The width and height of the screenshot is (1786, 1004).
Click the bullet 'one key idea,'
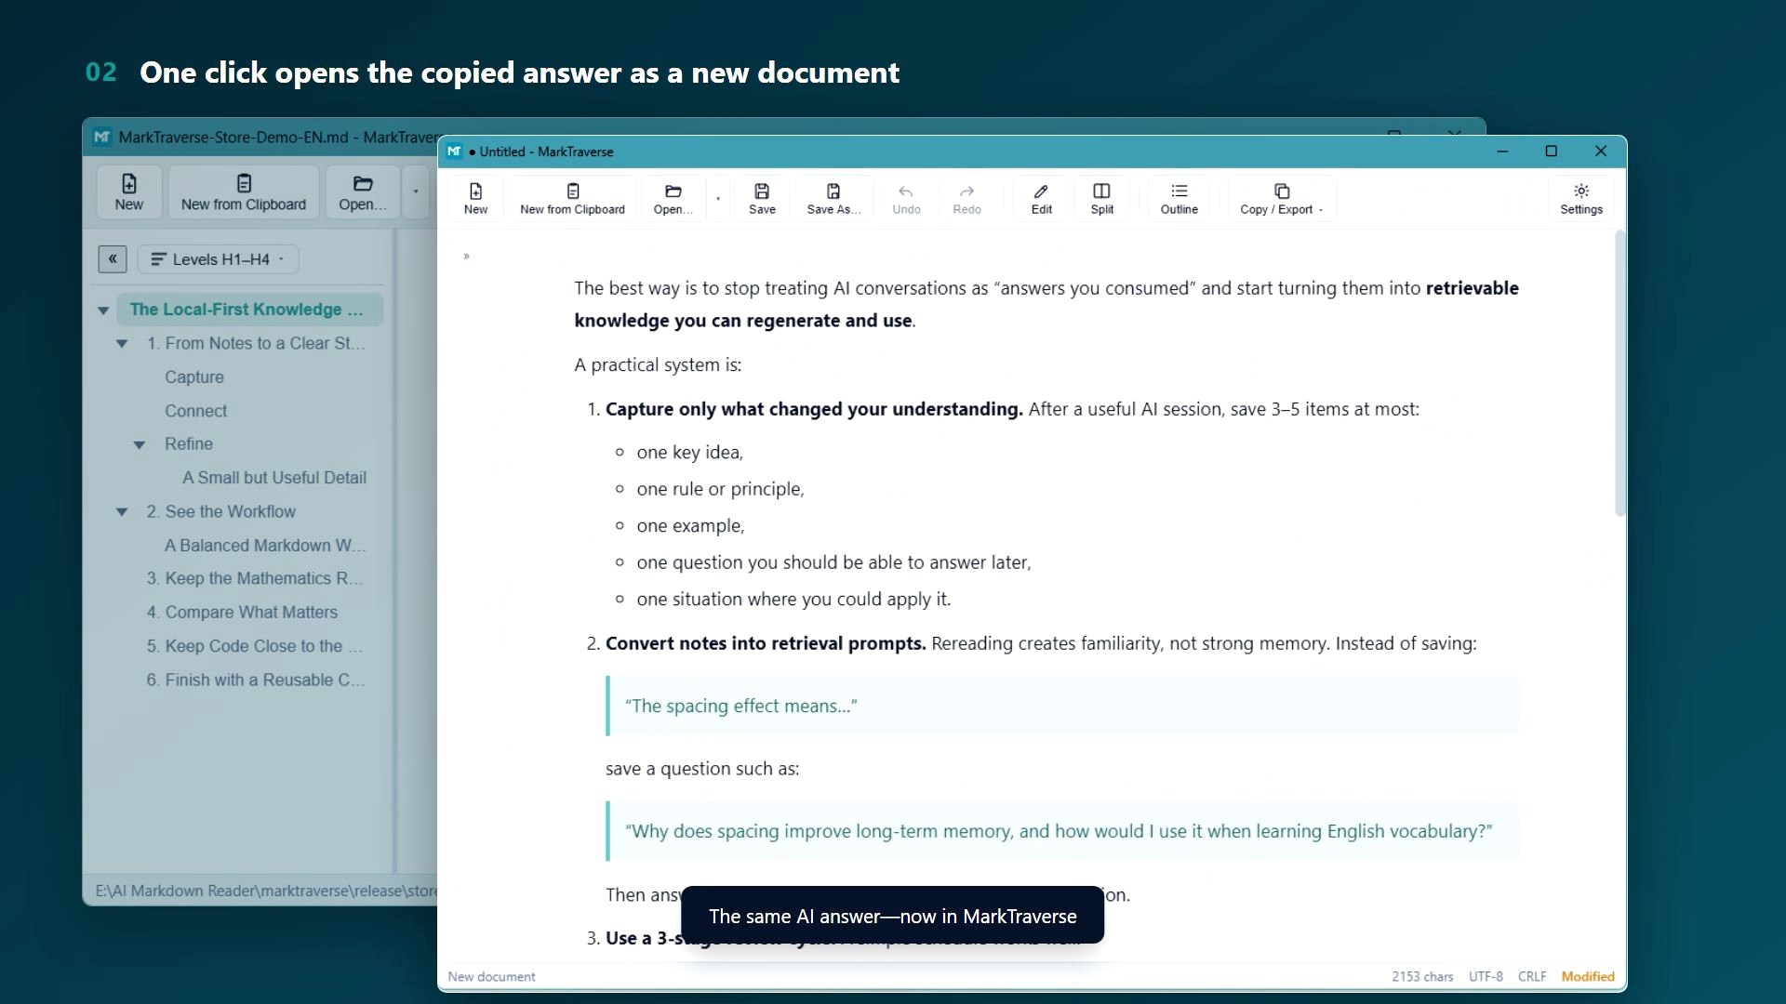690,453
